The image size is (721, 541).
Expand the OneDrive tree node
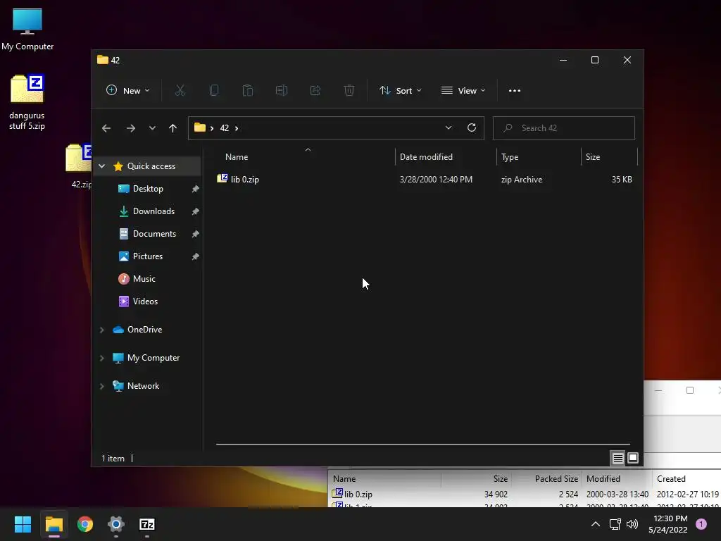point(102,330)
